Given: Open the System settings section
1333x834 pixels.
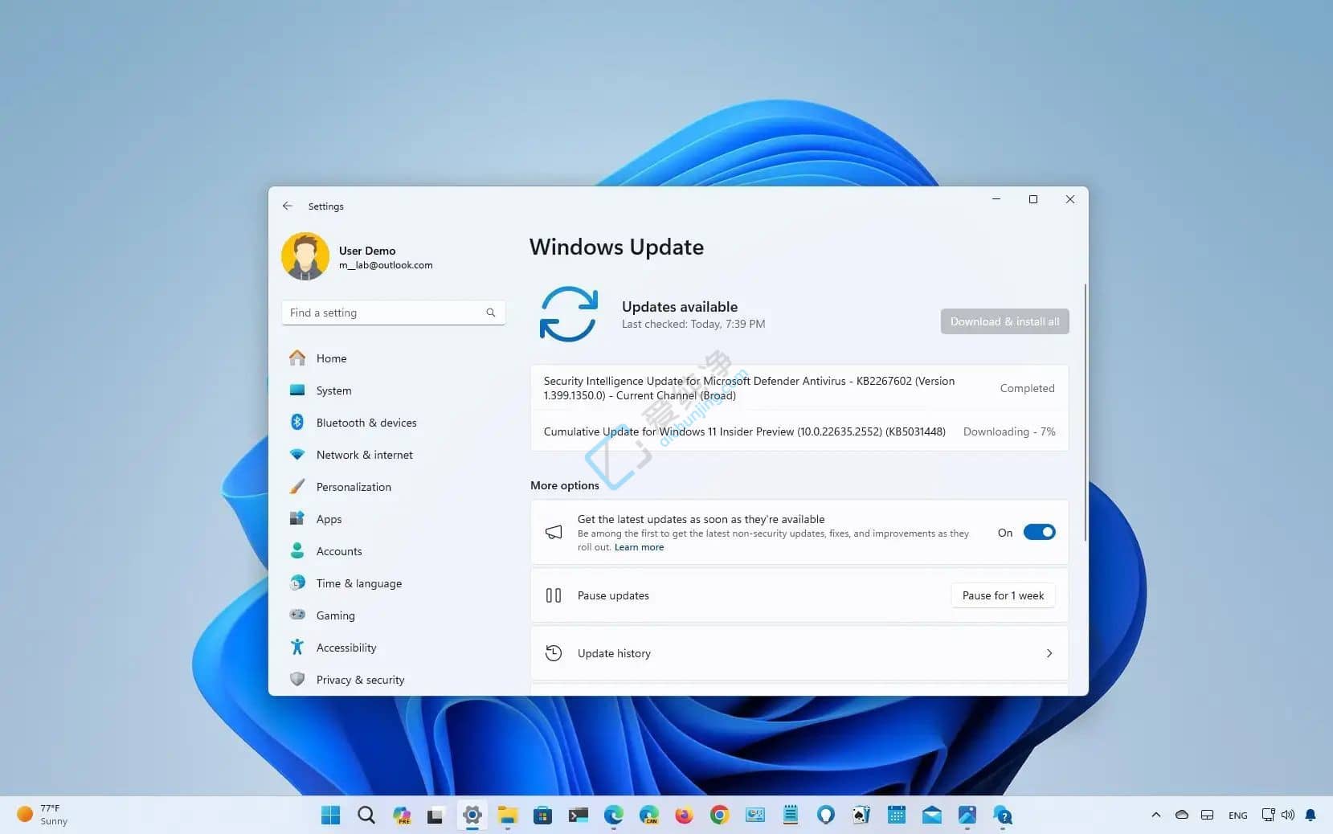Looking at the screenshot, I should coord(333,390).
